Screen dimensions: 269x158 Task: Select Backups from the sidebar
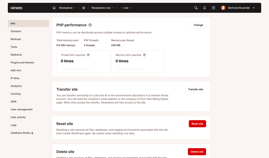click(x=16, y=39)
